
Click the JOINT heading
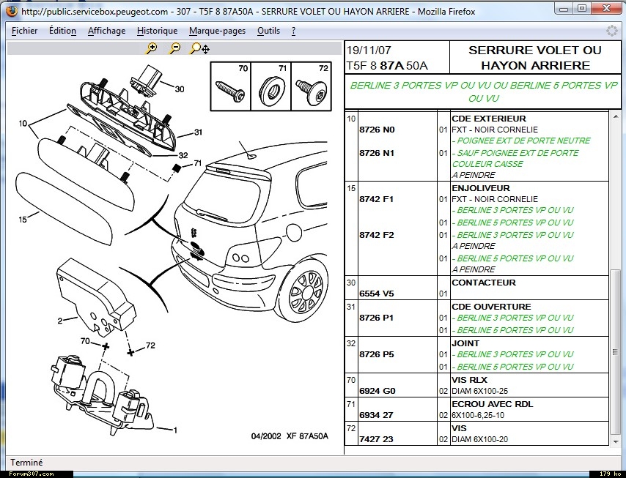tap(465, 343)
